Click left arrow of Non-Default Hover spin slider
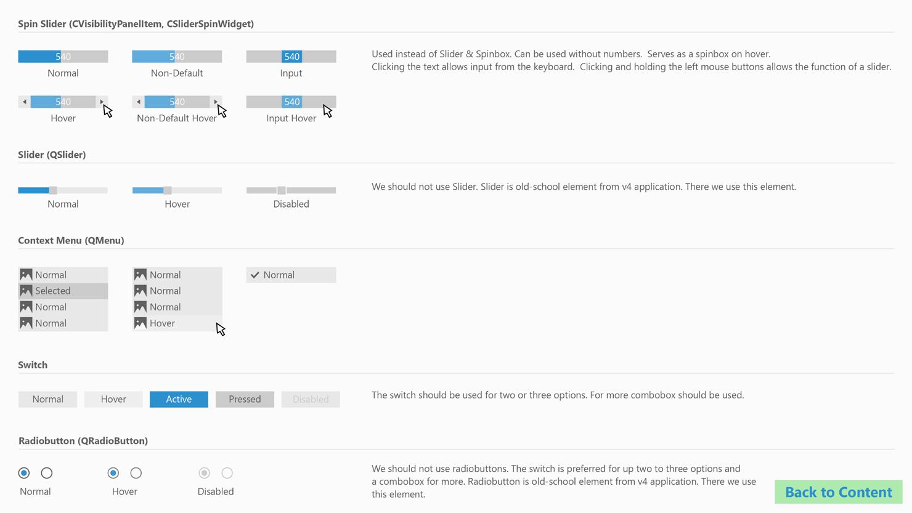 pyautogui.click(x=138, y=102)
